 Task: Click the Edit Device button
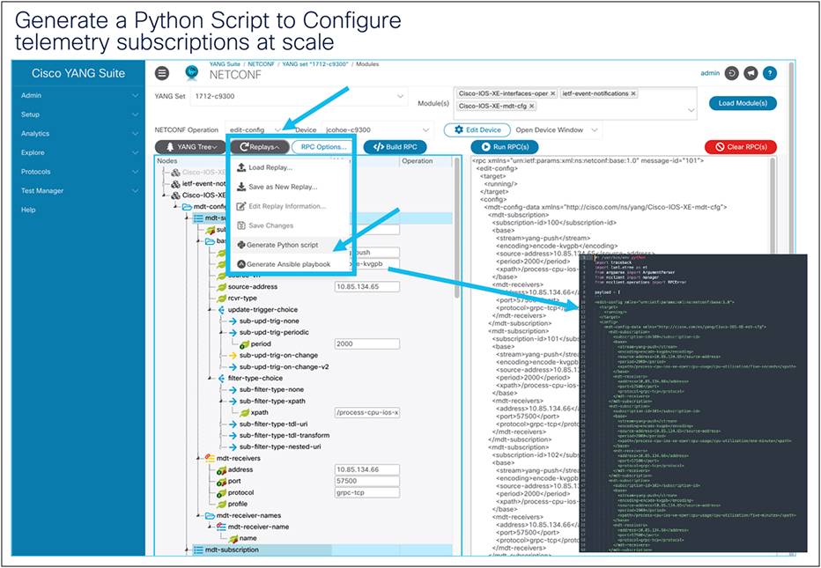click(477, 129)
